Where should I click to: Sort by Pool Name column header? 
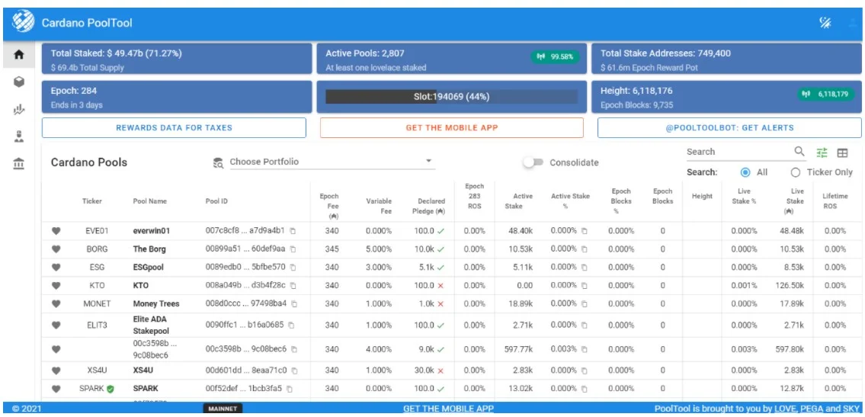pos(149,201)
